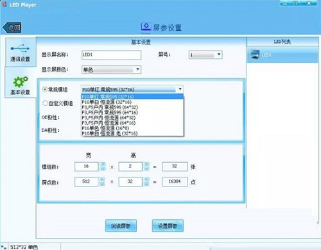321x250 pixels.
Task: Click the 回读屏参 button
Action: tap(121, 226)
